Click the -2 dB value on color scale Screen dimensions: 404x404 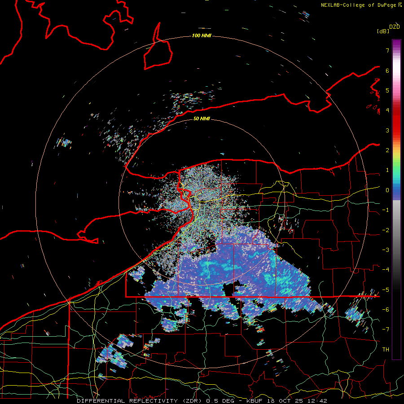386,230
